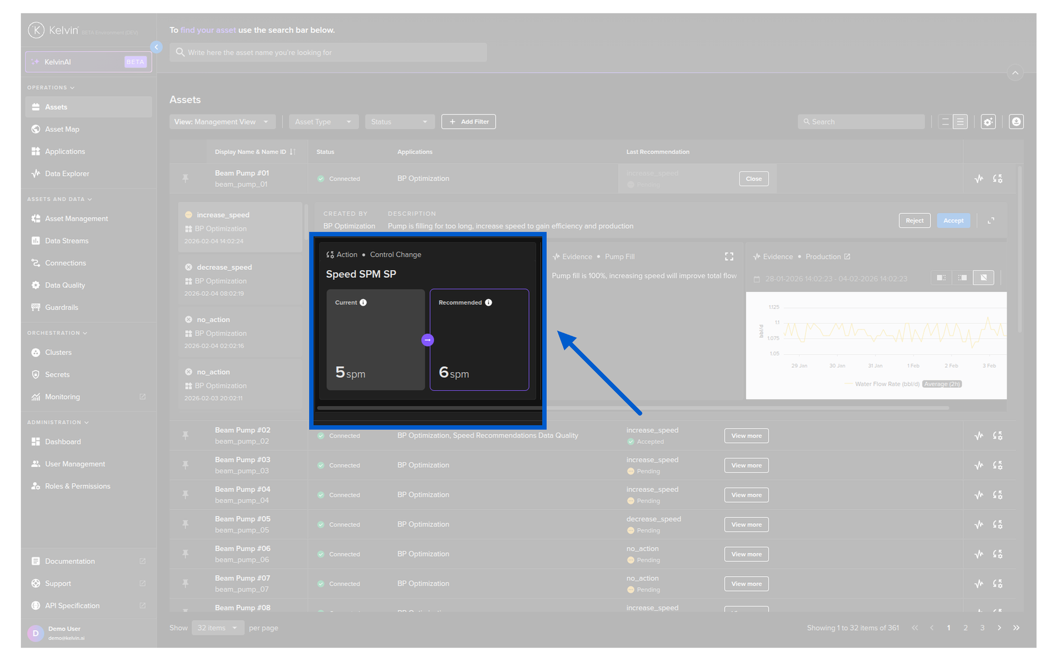
Task: Open the Asset Type filter dropdown
Action: click(x=323, y=122)
